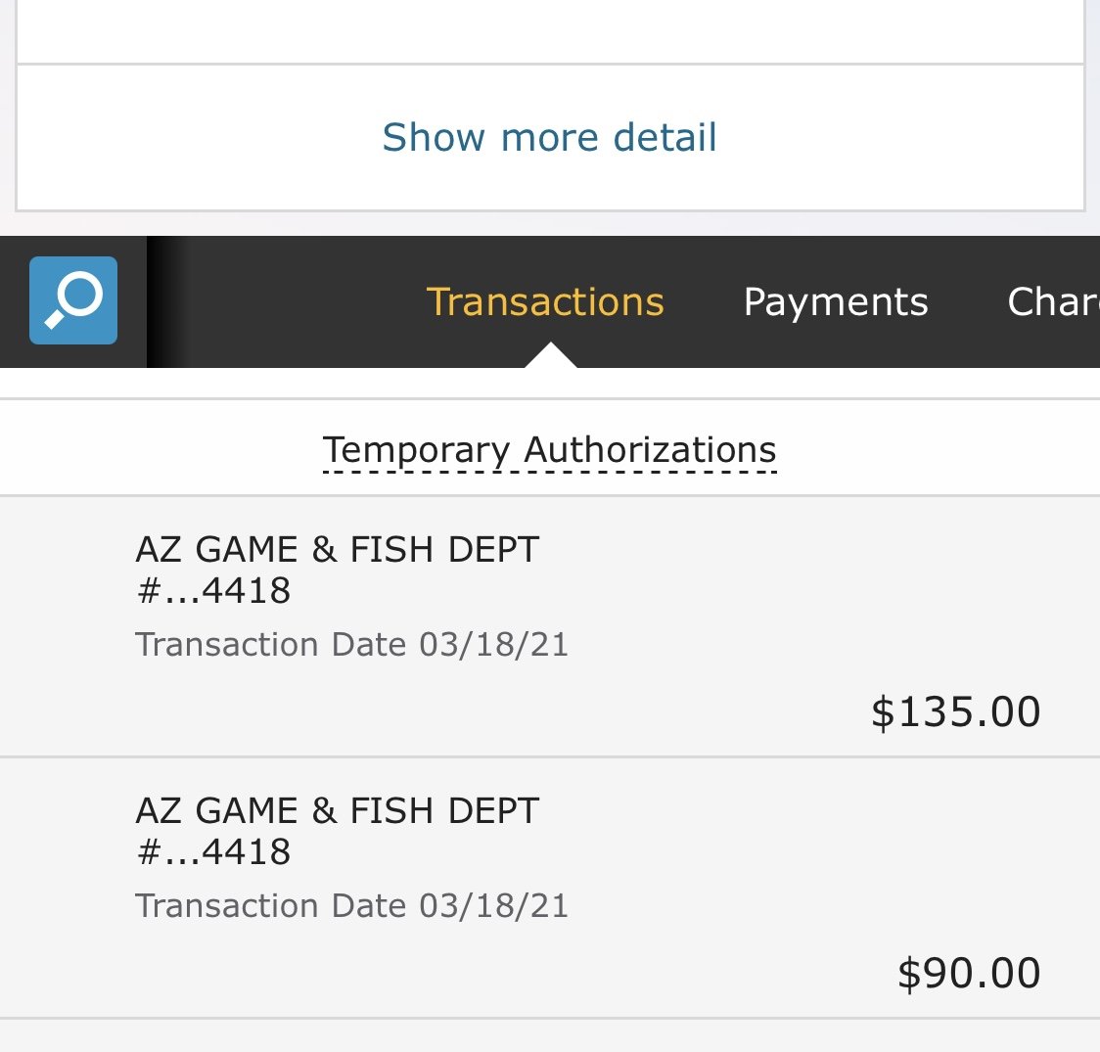Image resolution: width=1100 pixels, height=1052 pixels.
Task: Select the first AZ GAME & FISH DEPT name
Action: point(337,550)
